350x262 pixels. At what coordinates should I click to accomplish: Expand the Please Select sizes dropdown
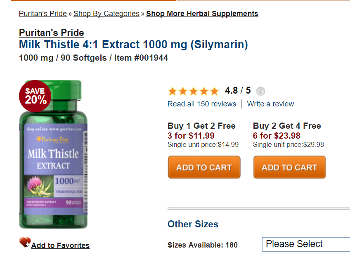[x=305, y=244]
